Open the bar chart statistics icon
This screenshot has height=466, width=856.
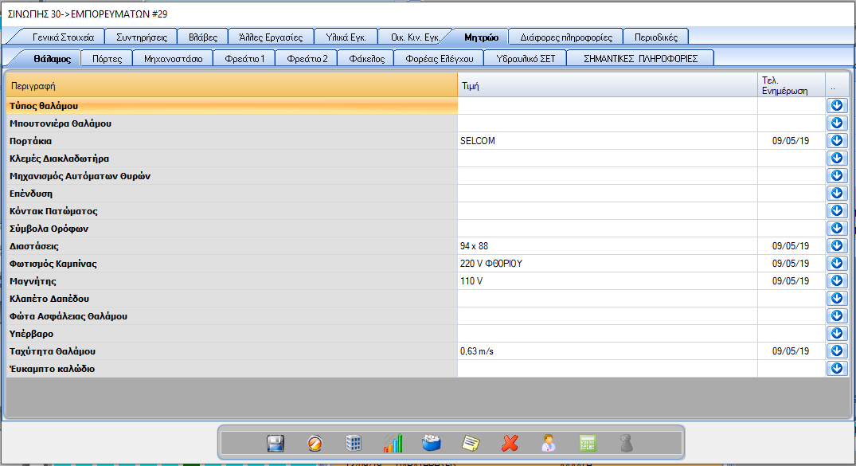pos(393,444)
